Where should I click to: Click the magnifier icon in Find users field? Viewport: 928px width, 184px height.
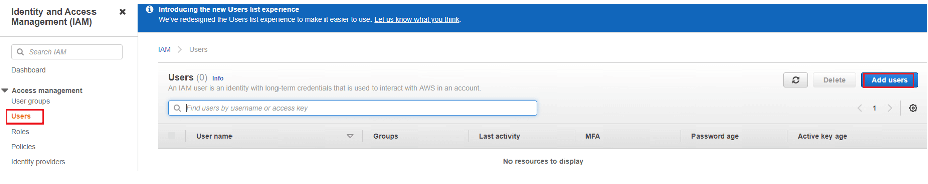[x=177, y=108]
